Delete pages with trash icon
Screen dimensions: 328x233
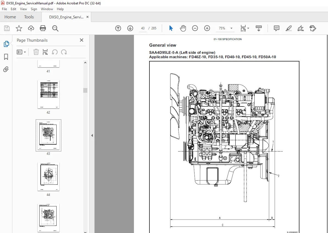[x=36, y=52]
